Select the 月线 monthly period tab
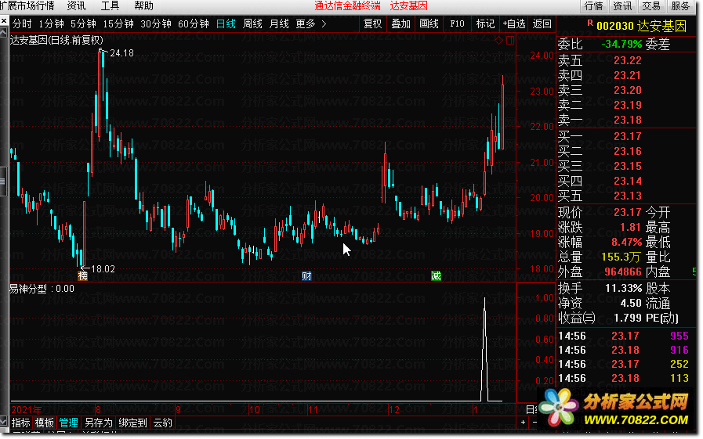 tap(279, 23)
